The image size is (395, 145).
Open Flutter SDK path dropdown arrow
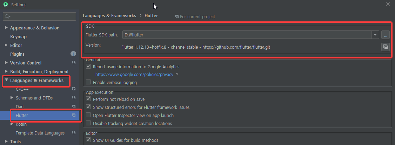[375, 35]
